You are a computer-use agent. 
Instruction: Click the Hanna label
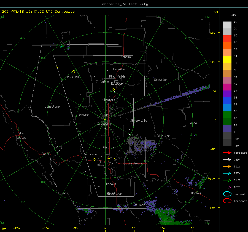point(193,123)
